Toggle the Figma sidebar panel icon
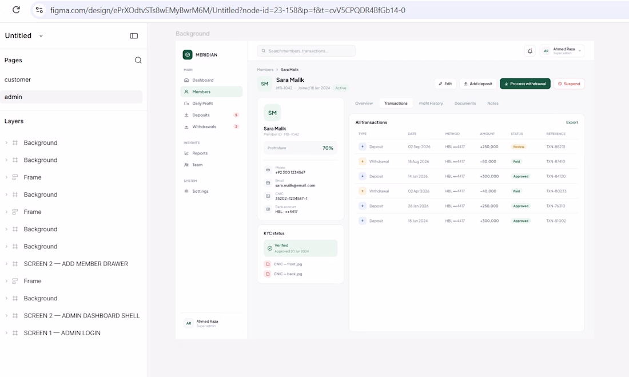The image size is (629, 377). 134,35
